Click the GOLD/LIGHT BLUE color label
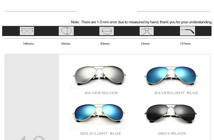Image resolution: width=214 pixels, height=140 pixels. tap(101, 134)
